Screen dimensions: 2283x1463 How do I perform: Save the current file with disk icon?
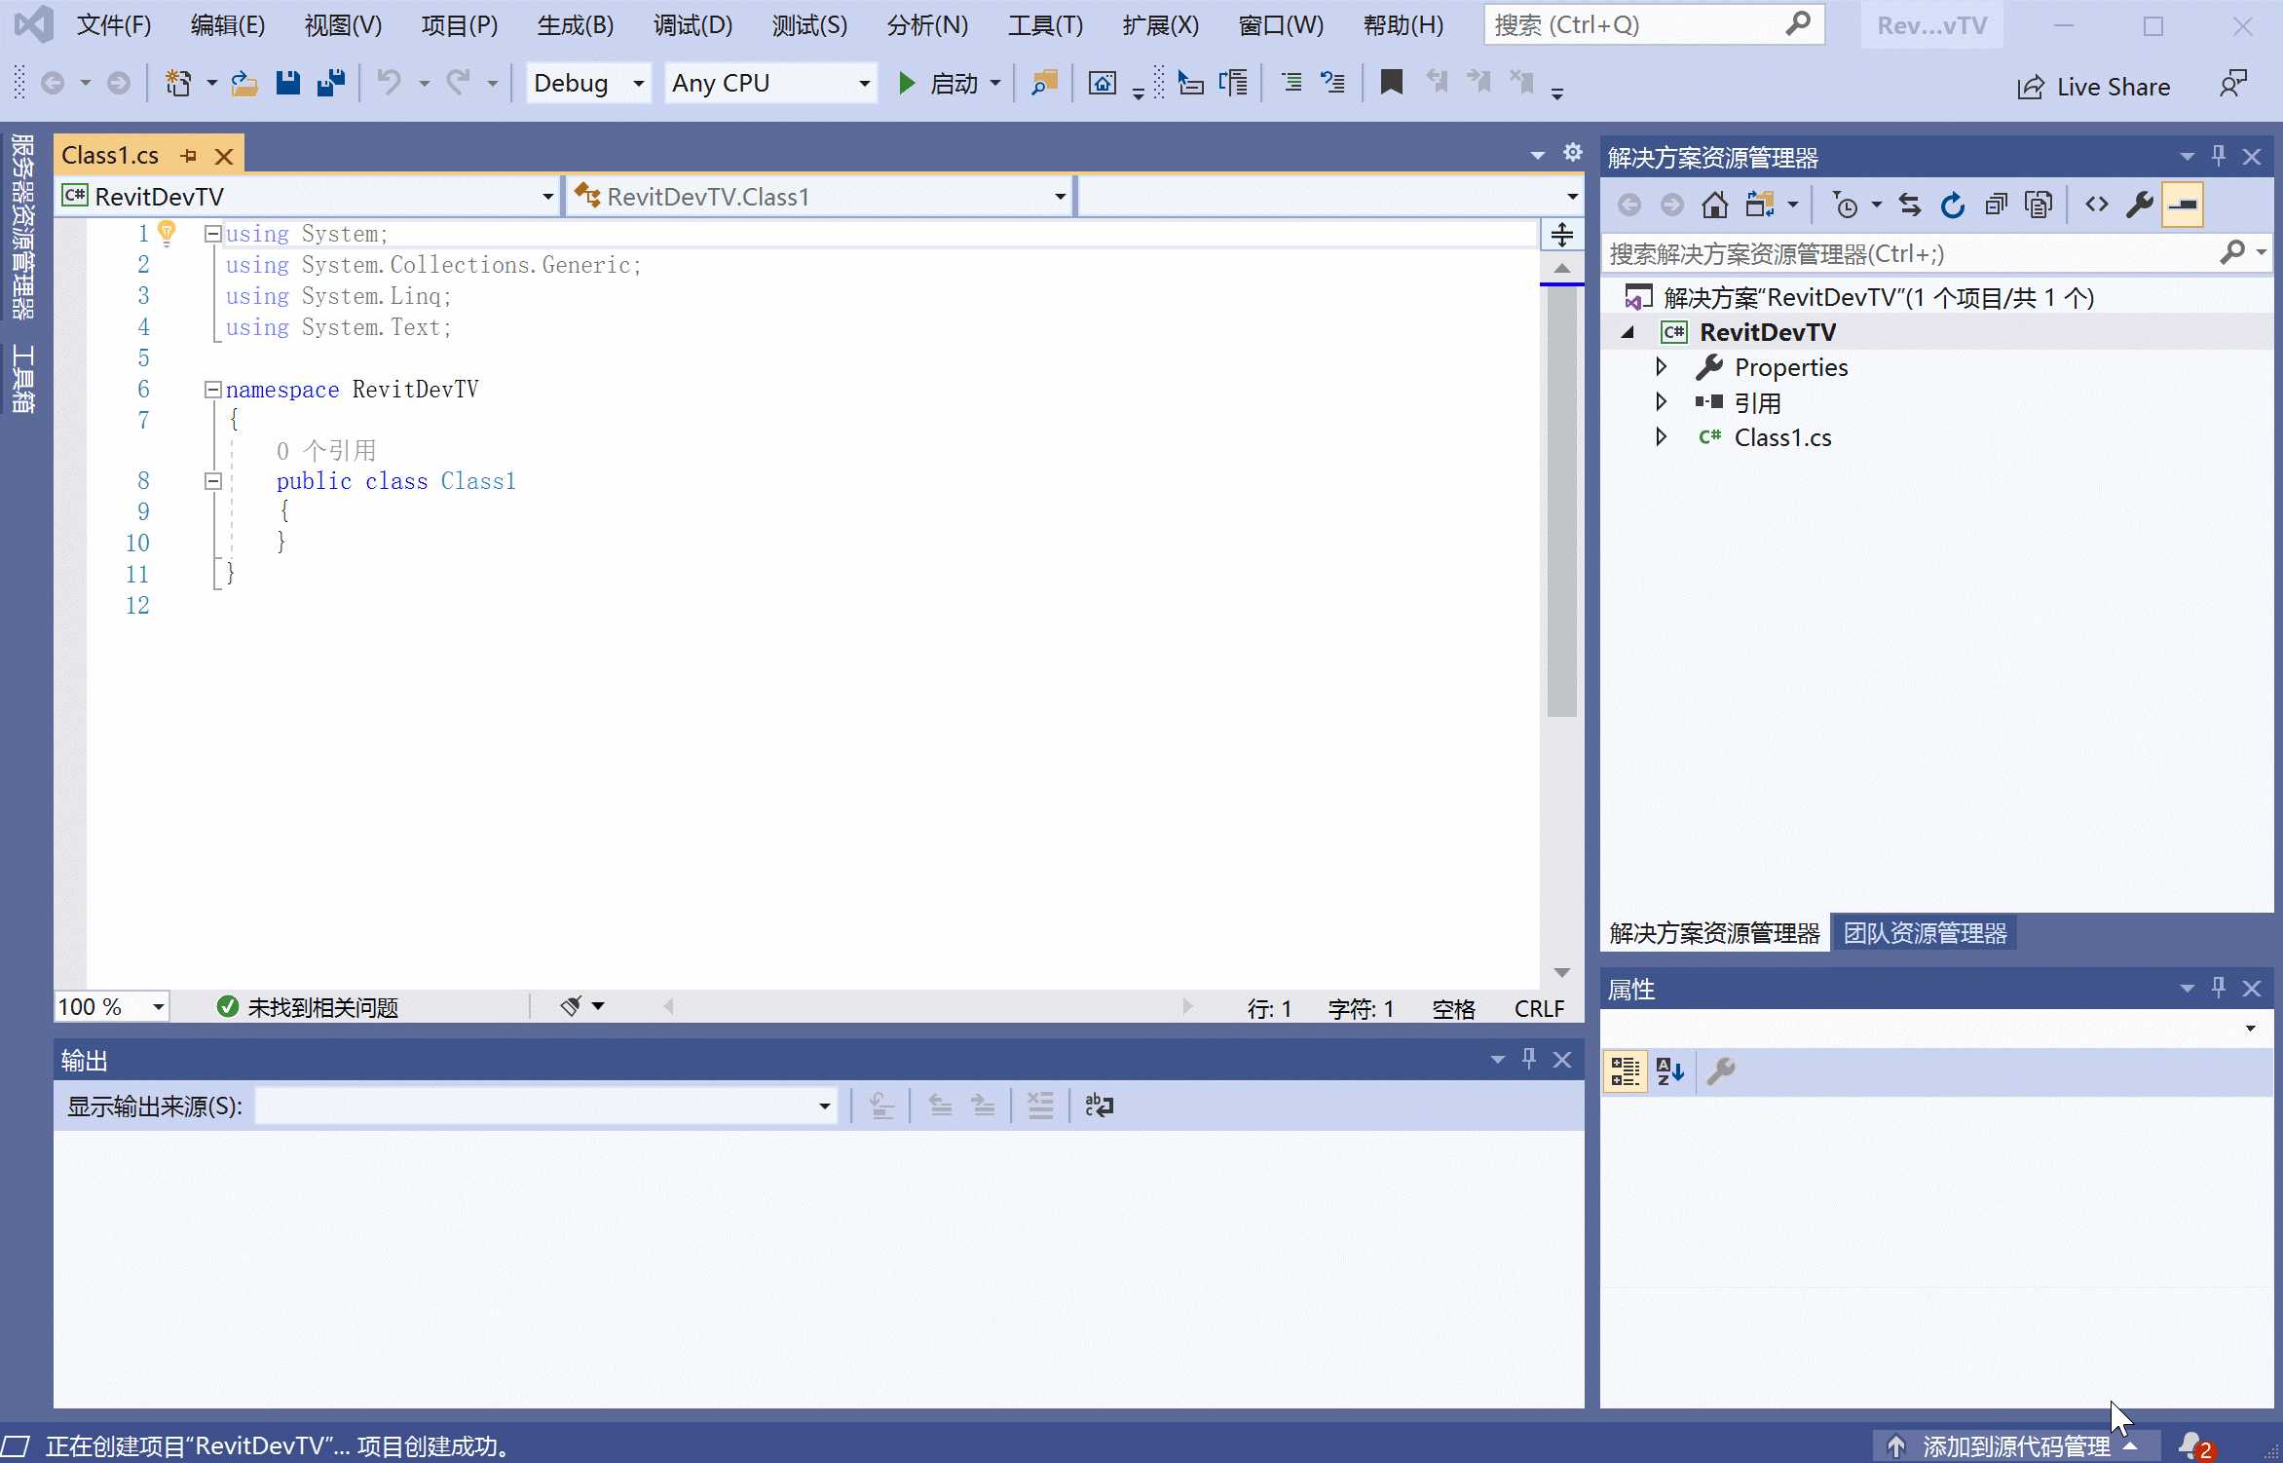pyautogui.click(x=287, y=84)
